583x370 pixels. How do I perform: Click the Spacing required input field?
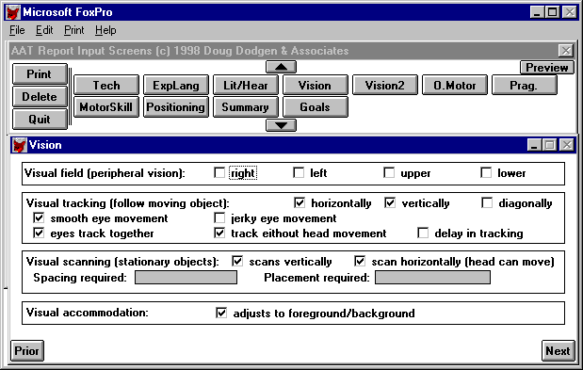(186, 278)
